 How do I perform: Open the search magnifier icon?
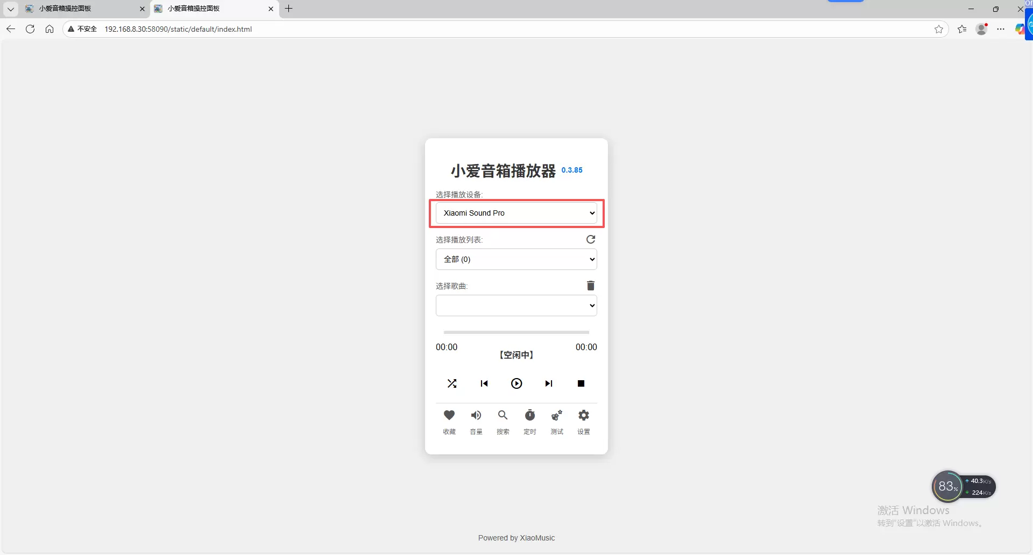tap(503, 416)
